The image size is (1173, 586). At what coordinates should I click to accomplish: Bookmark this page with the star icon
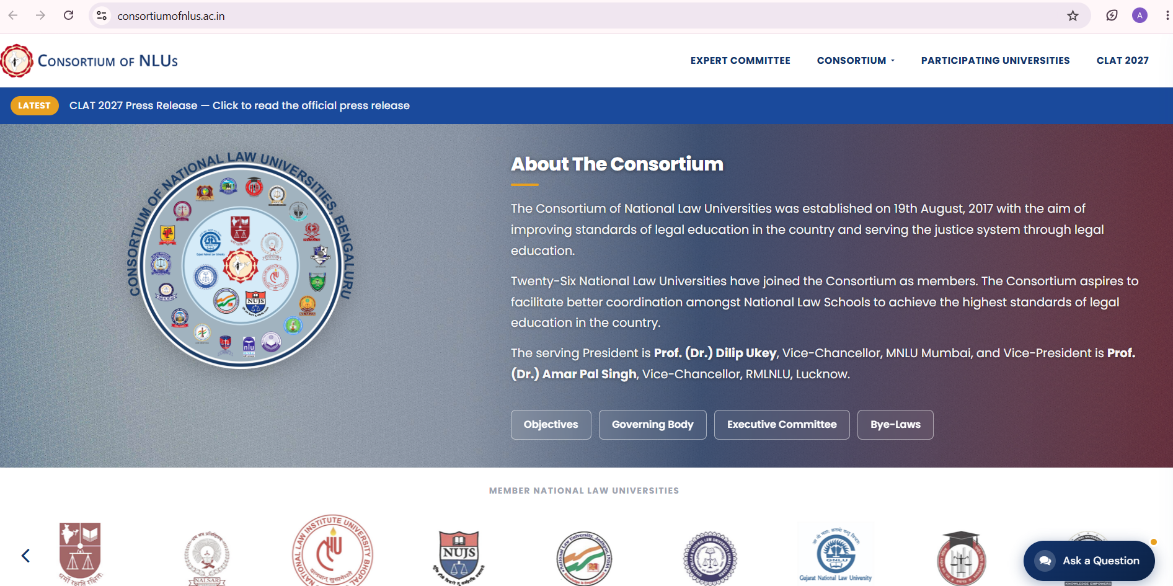(1073, 16)
